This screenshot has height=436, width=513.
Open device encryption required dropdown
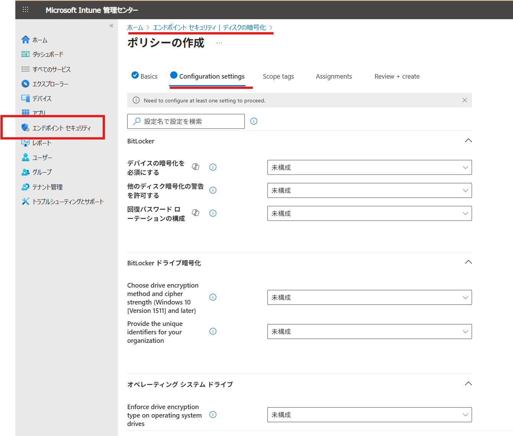[x=369, y=168]
